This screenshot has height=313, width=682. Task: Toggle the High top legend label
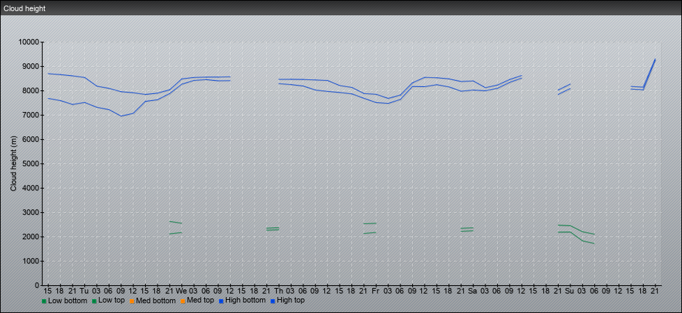(290, 300)
